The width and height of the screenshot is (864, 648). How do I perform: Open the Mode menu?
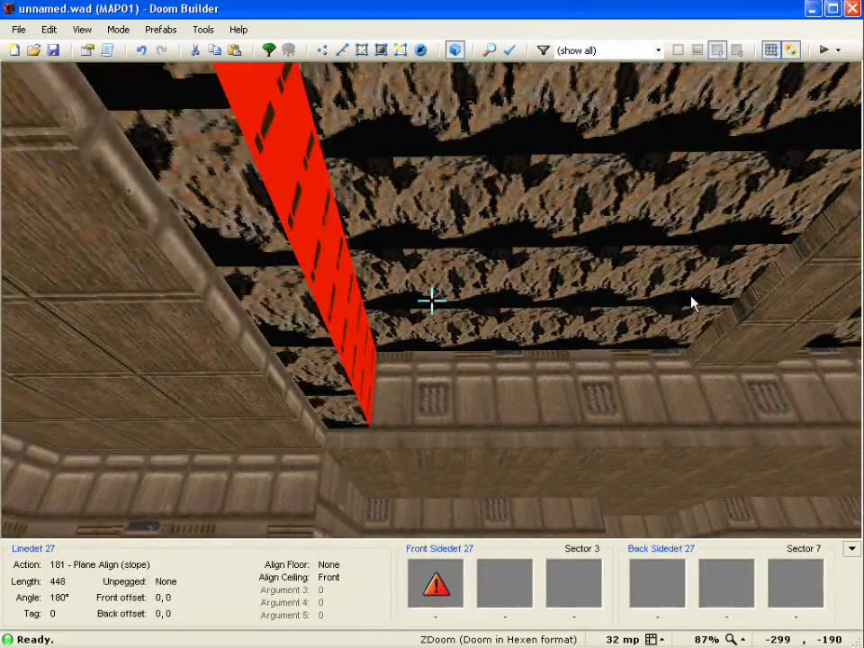coord(118,30)
